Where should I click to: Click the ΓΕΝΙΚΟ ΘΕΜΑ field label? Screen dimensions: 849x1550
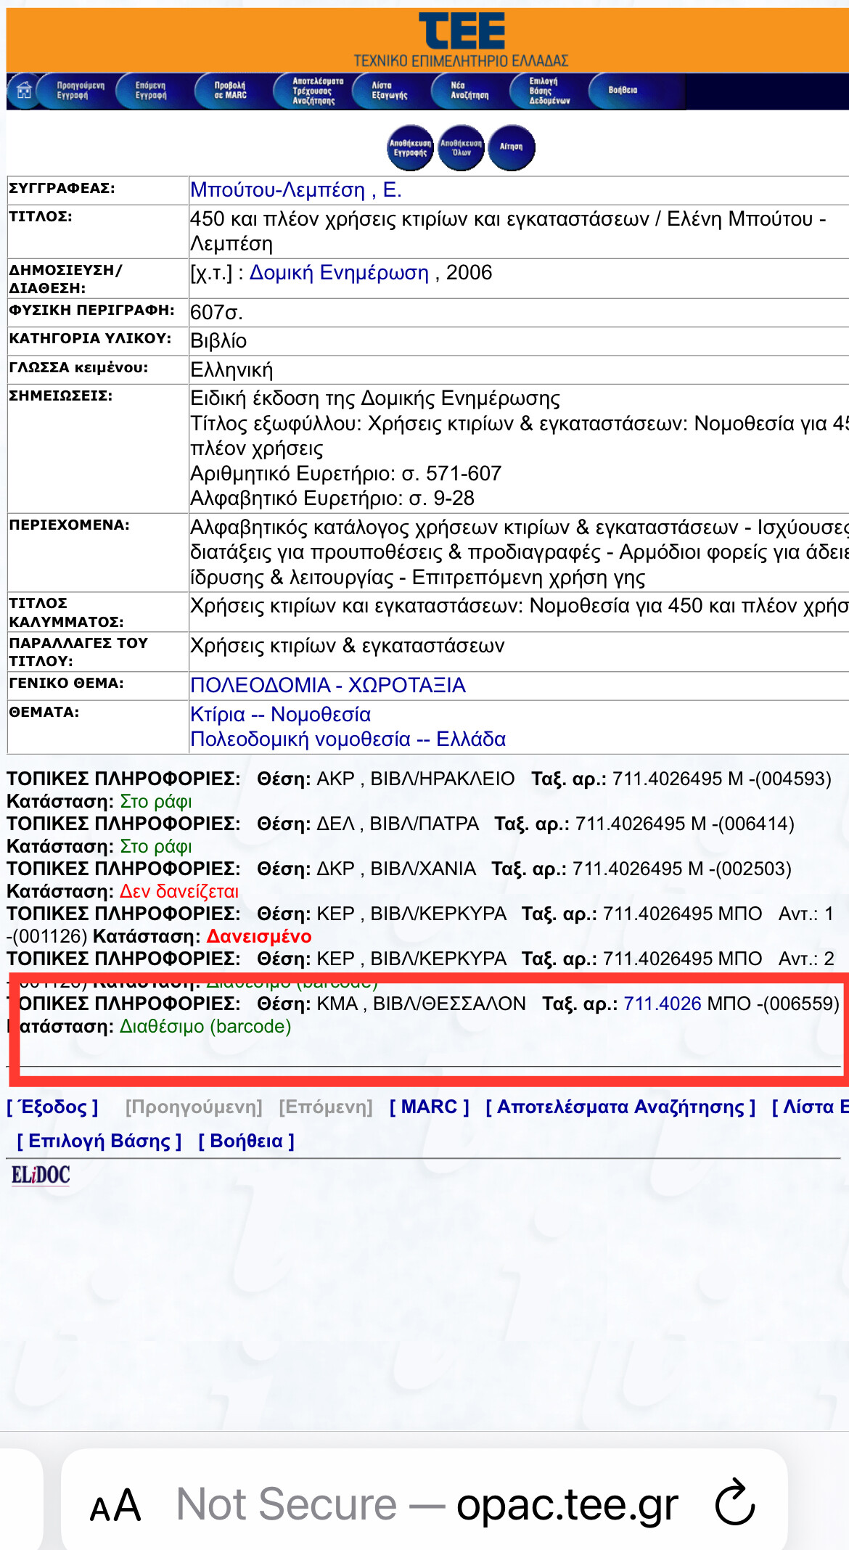(67, 683)
